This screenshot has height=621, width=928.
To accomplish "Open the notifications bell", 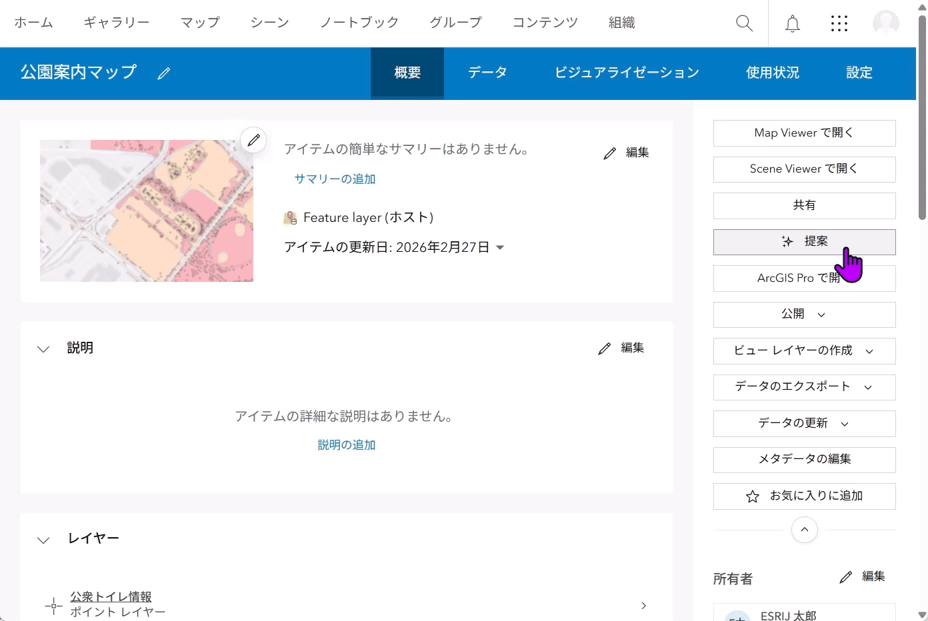I will pyautogui.click(x=792, y=23).
